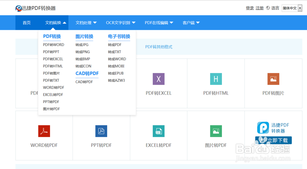Click the PPT转PDF tile label
Viewport: 307px width, 169px height.
click(x=101, y=145)
